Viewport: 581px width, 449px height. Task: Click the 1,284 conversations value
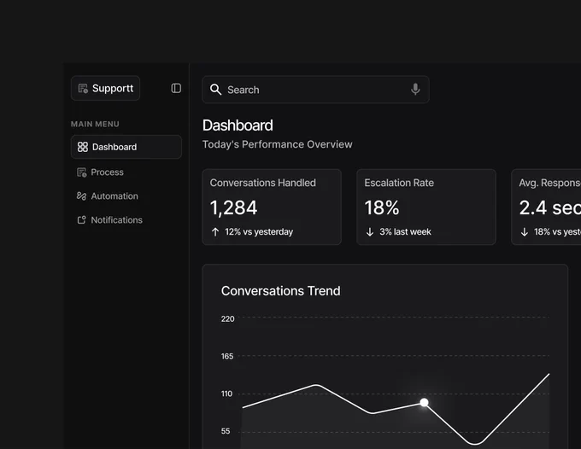(233, 207)
